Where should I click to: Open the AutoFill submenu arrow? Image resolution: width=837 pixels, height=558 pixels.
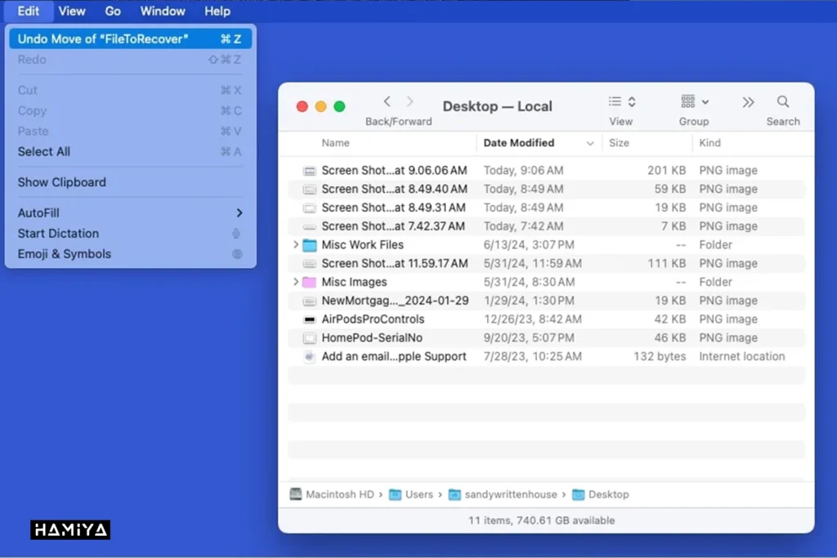pyautogui.click(x=239, y=213)
